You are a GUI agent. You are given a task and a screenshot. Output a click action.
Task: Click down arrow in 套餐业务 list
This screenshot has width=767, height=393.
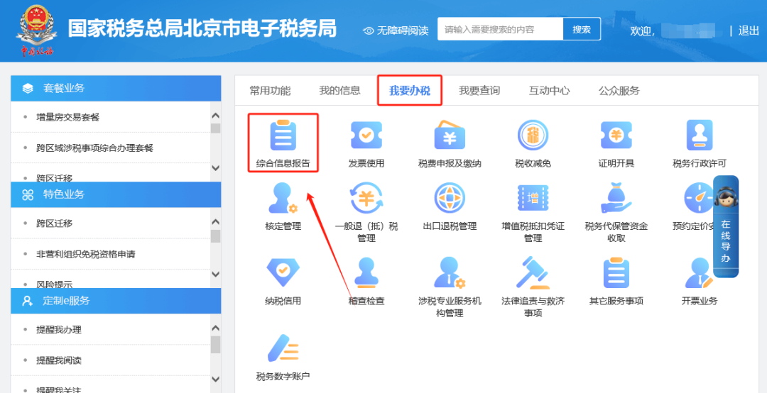(215, 167)
